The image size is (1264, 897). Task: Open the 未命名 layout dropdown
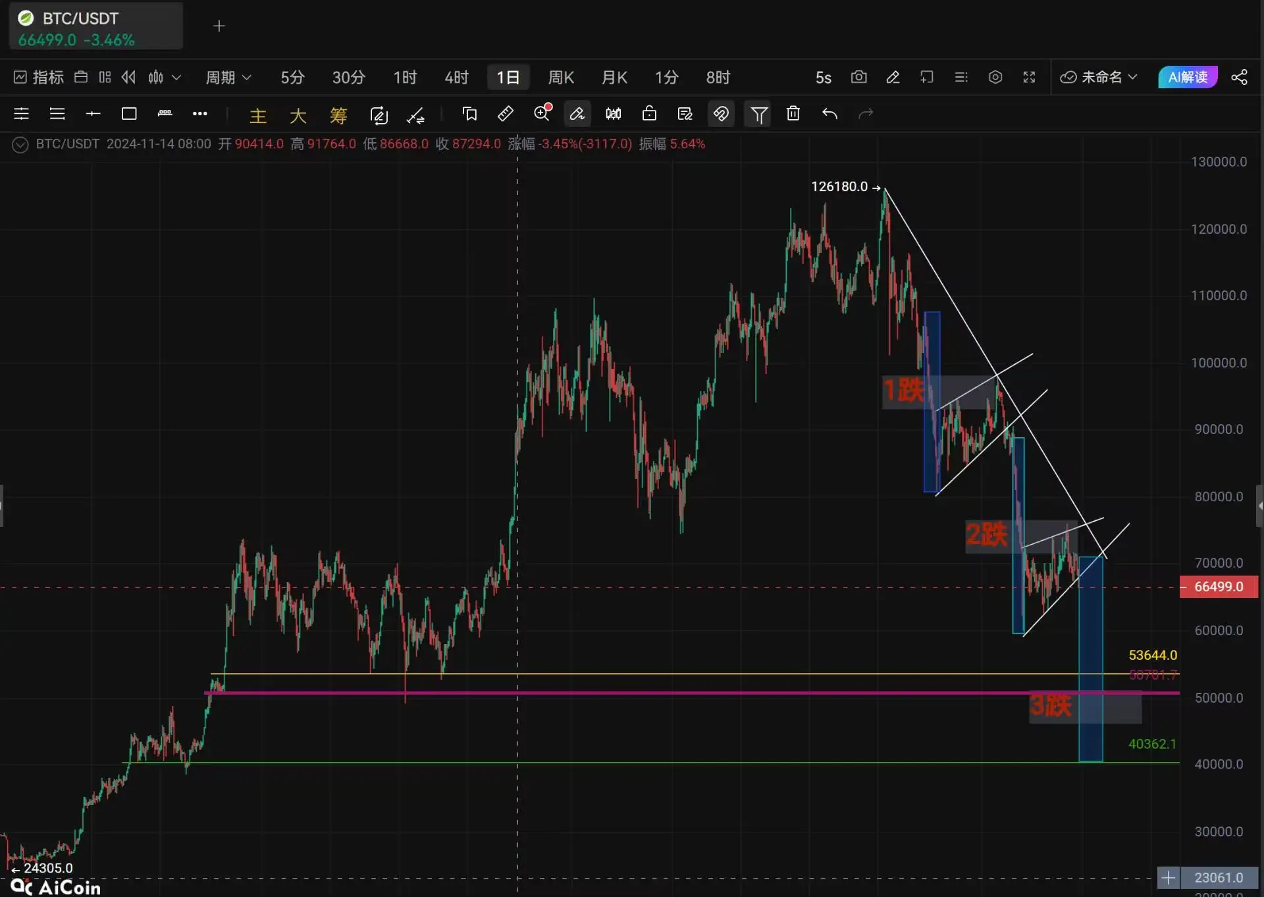pos(1098,77)
